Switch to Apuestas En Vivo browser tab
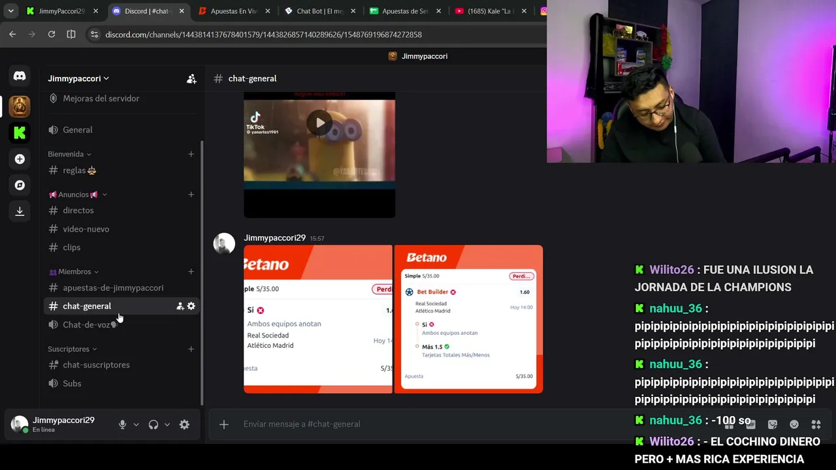The image size is (836, 470). coord(235,11)
